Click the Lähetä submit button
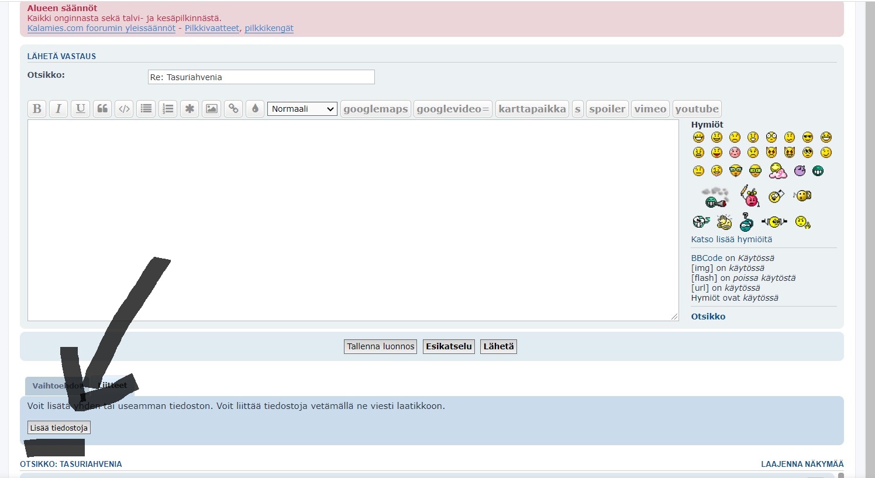 click(x=498, y=346)
